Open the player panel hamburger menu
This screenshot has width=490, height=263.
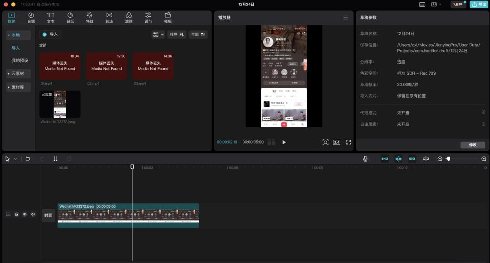pos(346,18)
